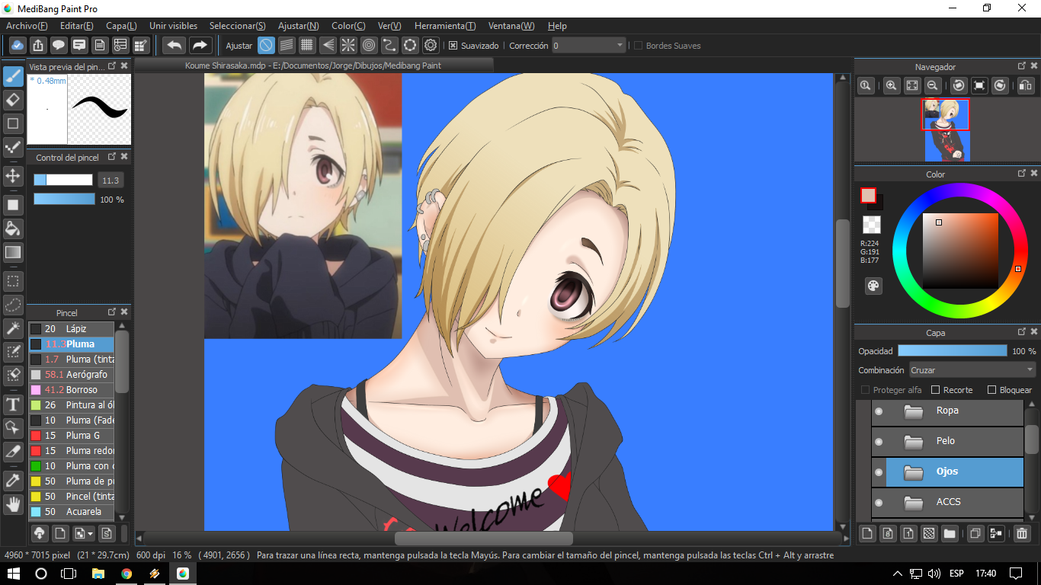1041x585 pixels.
Task: Delete the layer with the trash icon
Action: tap(1023, 533)
